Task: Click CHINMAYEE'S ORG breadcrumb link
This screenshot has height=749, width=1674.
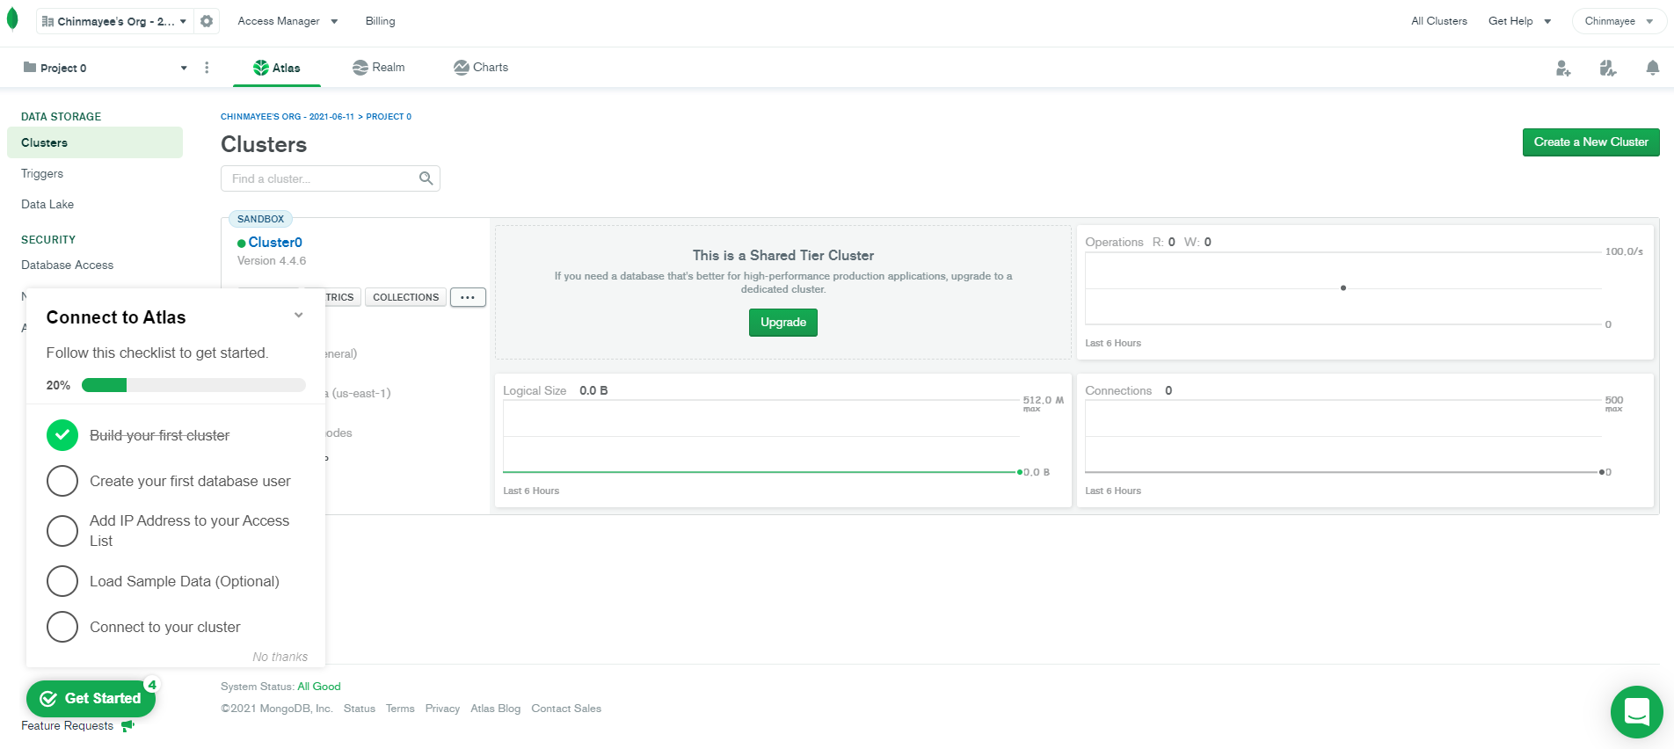Action: (287, 117)
